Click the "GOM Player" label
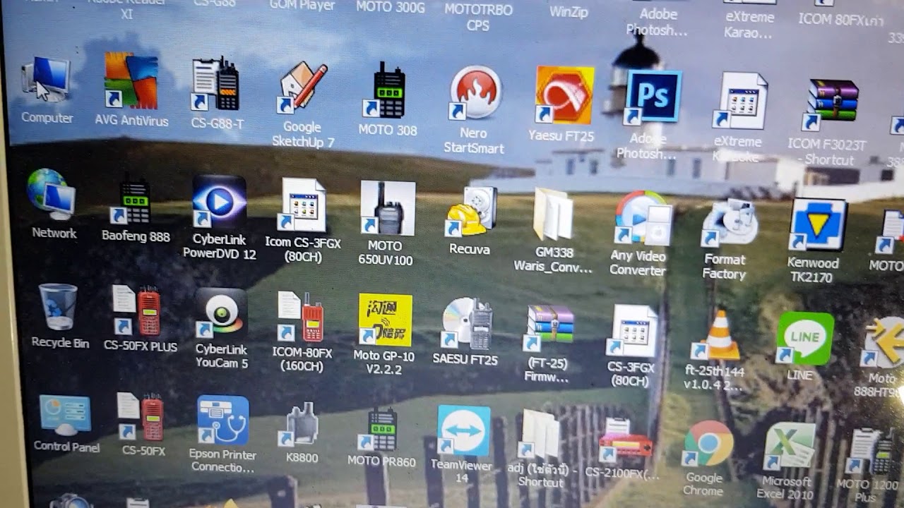Screen dimensions: 904x508 point(302,6)
